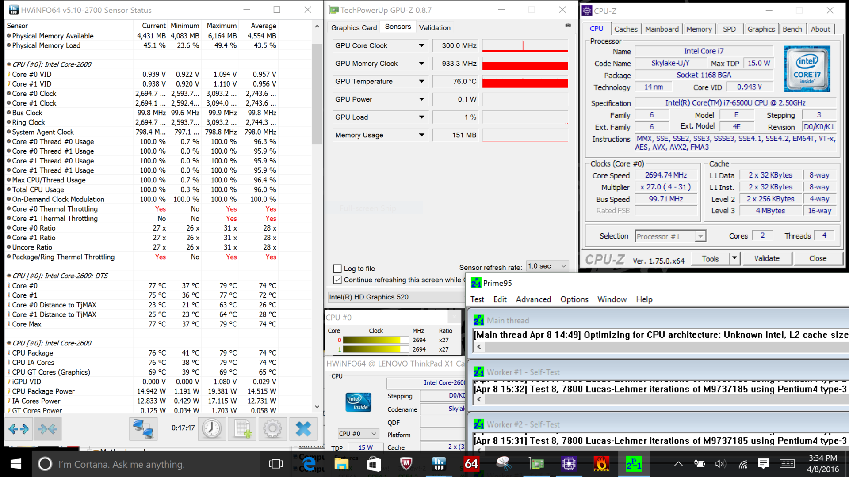Open File Explorer from the taskbar
The height and width of the screenshot is (477, 849).
[341, 464]
